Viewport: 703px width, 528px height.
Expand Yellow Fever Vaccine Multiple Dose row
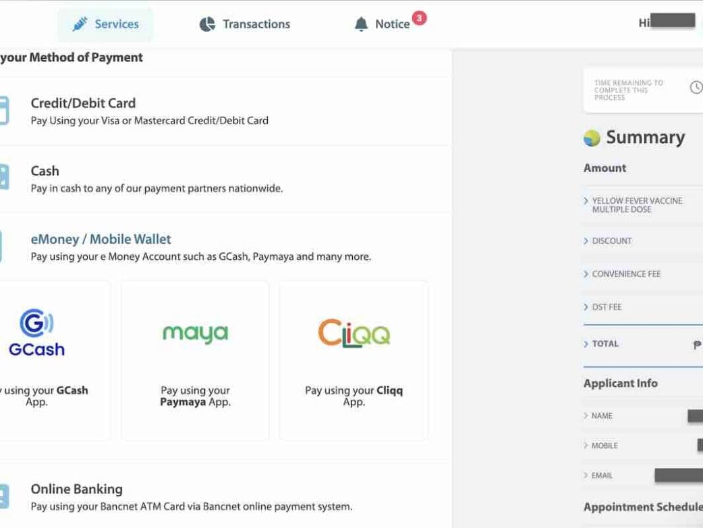586,201
